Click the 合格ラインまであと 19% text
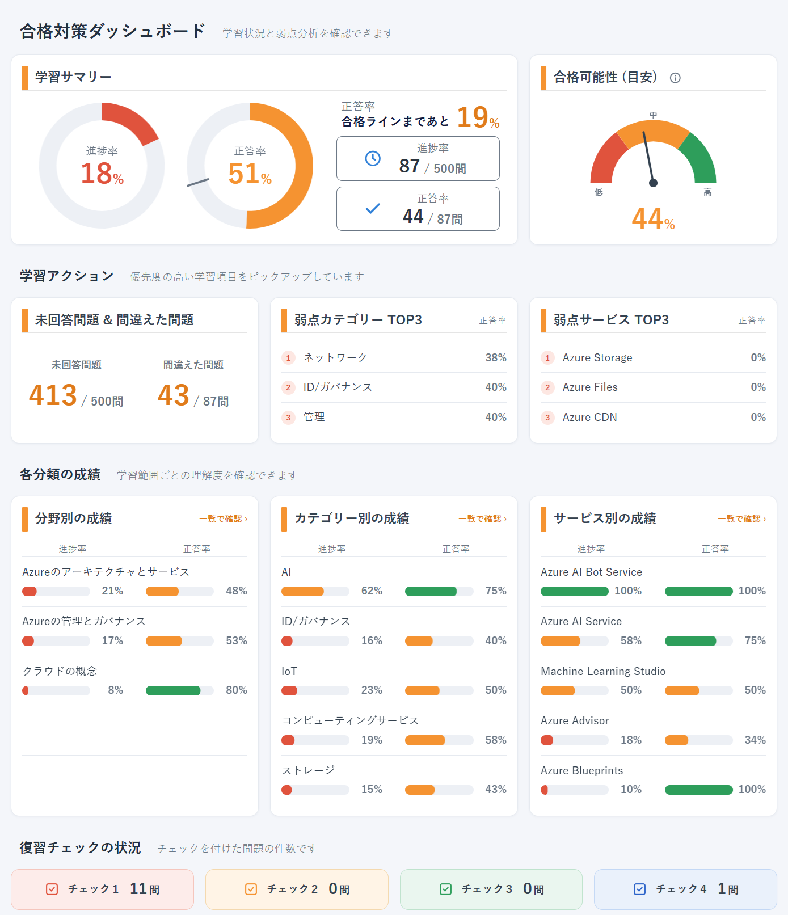788x915 pixels. pyautogui.click(x=420, y=118)
